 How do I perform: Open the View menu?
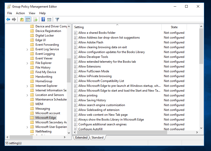point(32,13)
